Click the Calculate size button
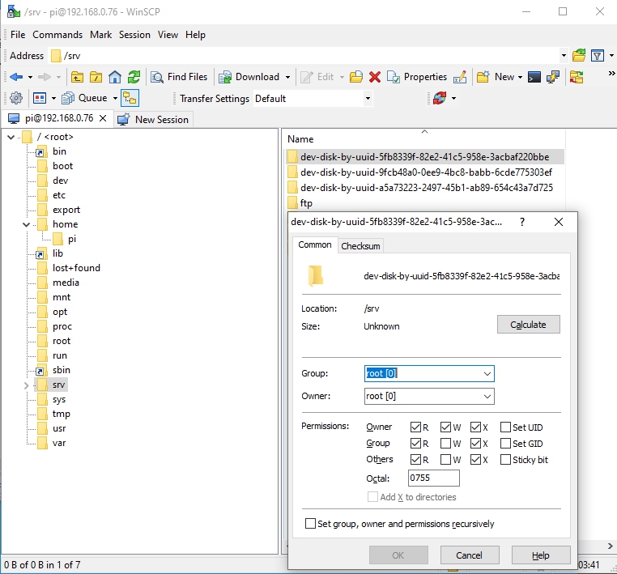The width and height of the screenshot is (617, 574). point(528,325)
